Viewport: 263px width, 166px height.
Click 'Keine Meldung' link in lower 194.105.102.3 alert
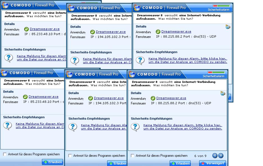[104, 127]
